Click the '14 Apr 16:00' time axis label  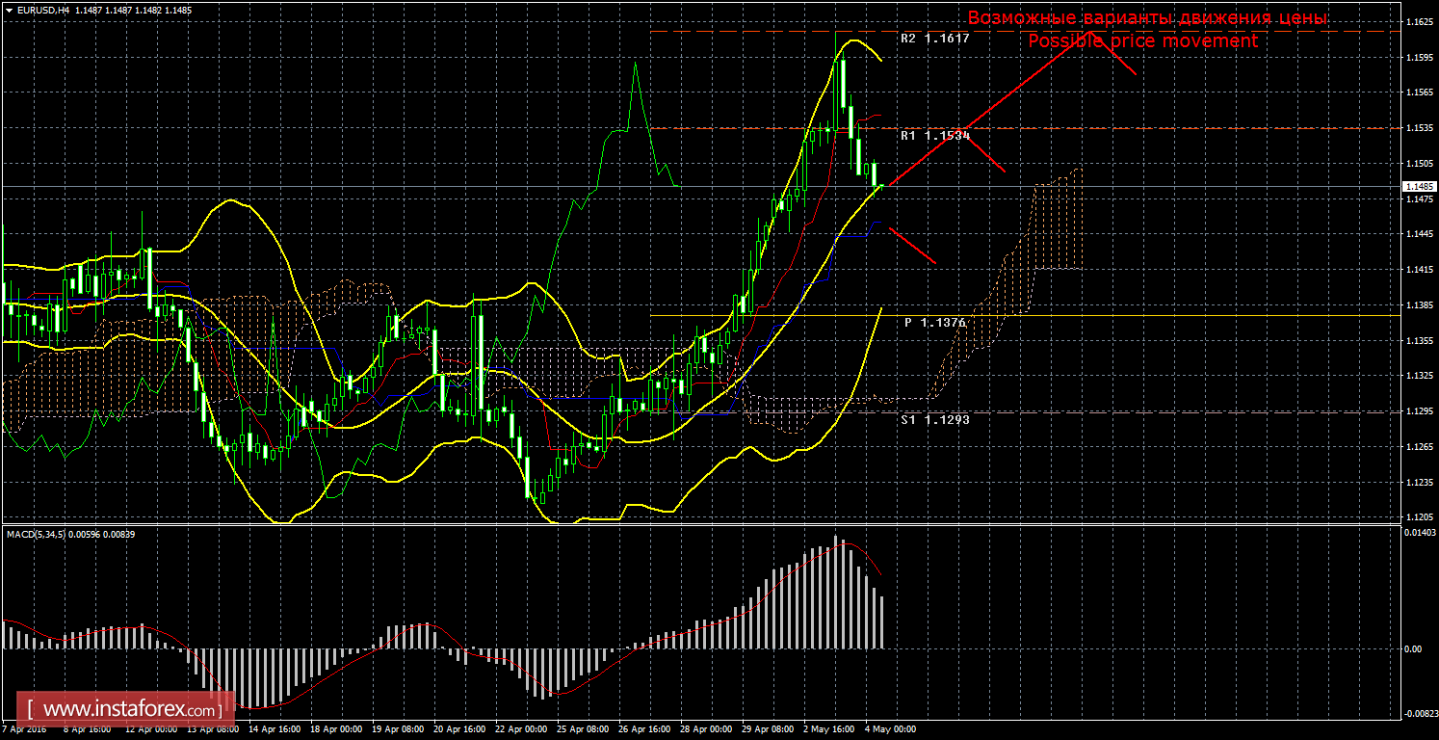coord(275,729)
